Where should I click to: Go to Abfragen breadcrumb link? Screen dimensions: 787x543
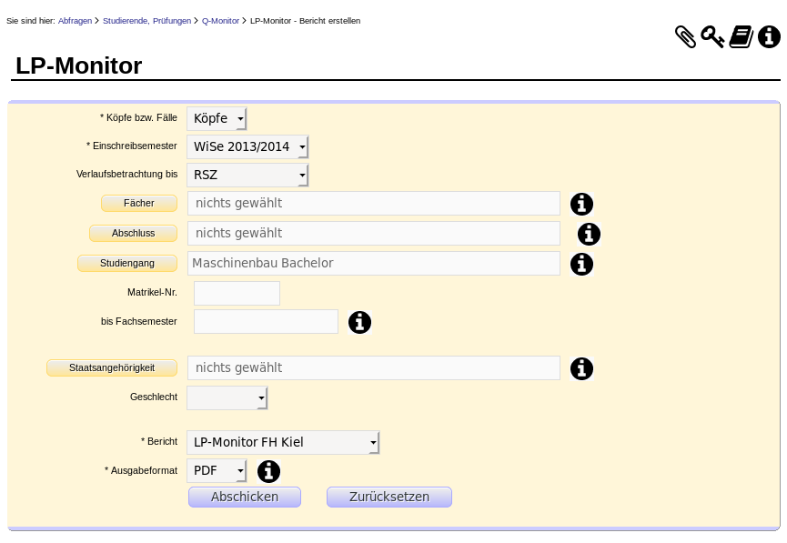(x=75, y=21)
